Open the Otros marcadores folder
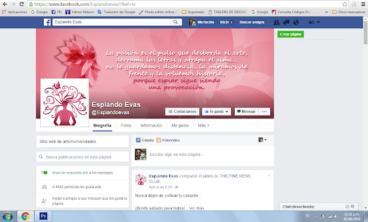This screenshot has width=368, height=222. [x=349, y=12]
